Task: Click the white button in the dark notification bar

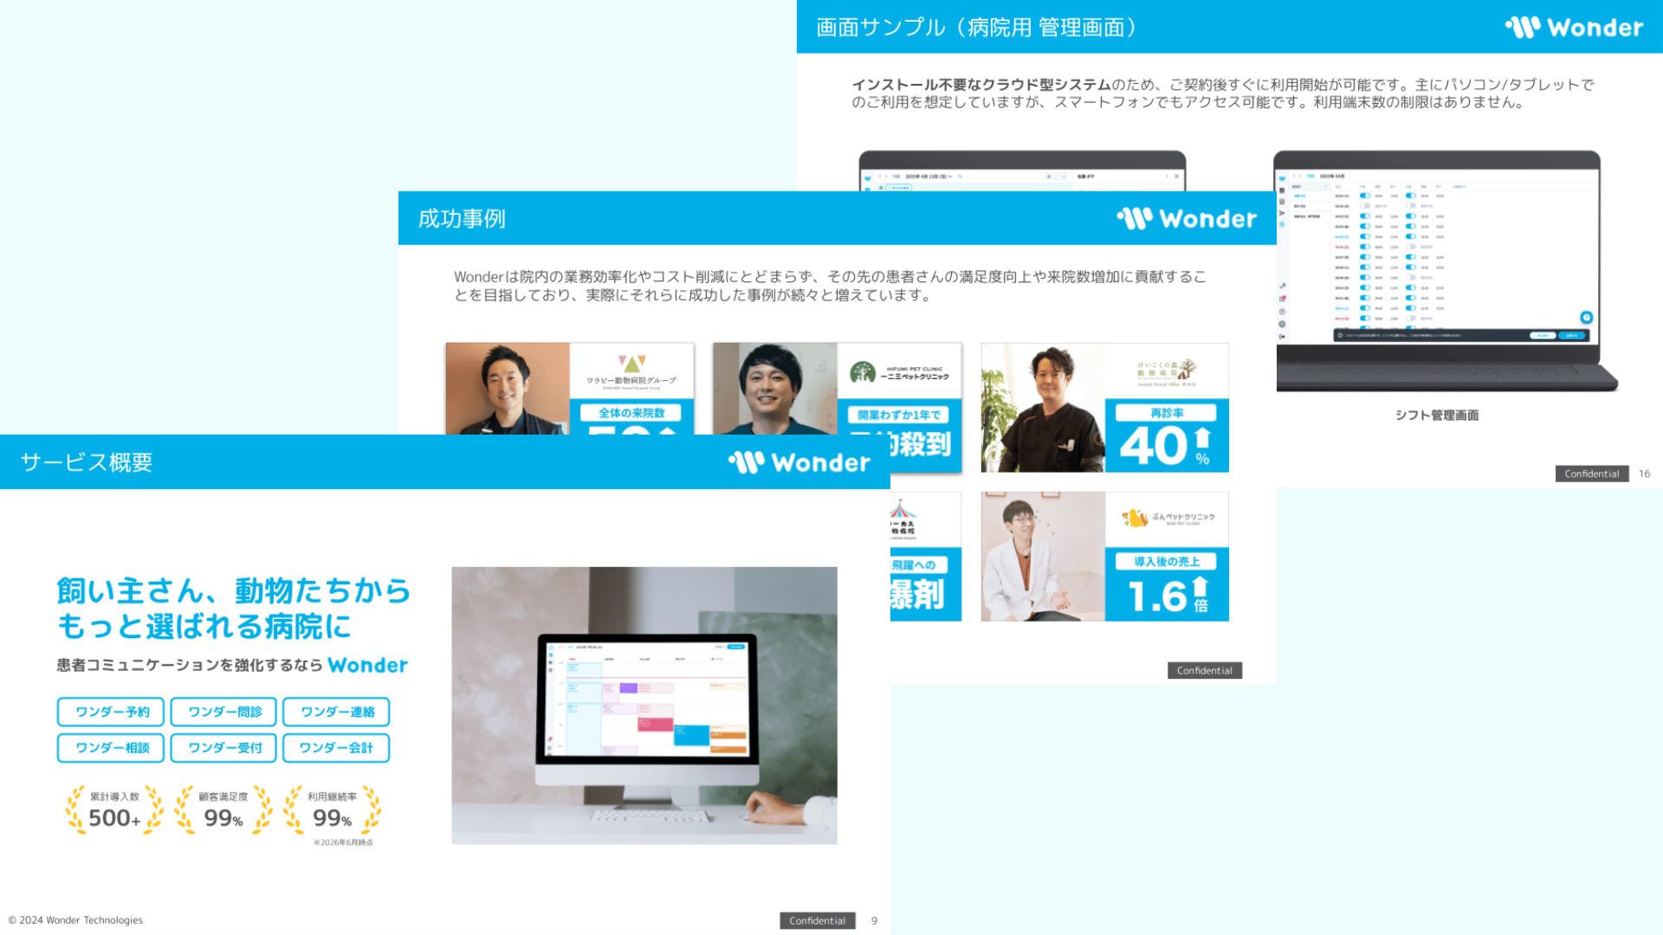Action: 1543,335
